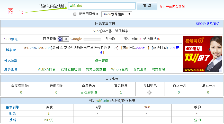
Task: Open the Baidu蜘蛛模拟 dropdown
Action: point(117,14)
